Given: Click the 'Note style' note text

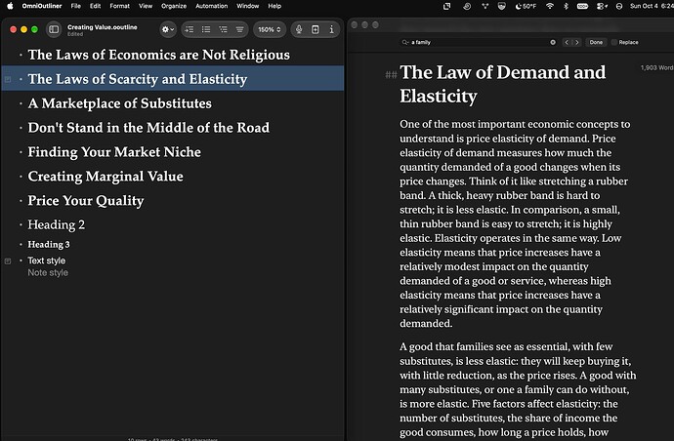Looking at the screenshot, I should (48, 272).
